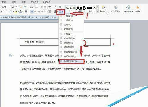This screenshot has height=107, width=148.
Task: Apply numbered list formatting
Action: [x=36, y=7]
